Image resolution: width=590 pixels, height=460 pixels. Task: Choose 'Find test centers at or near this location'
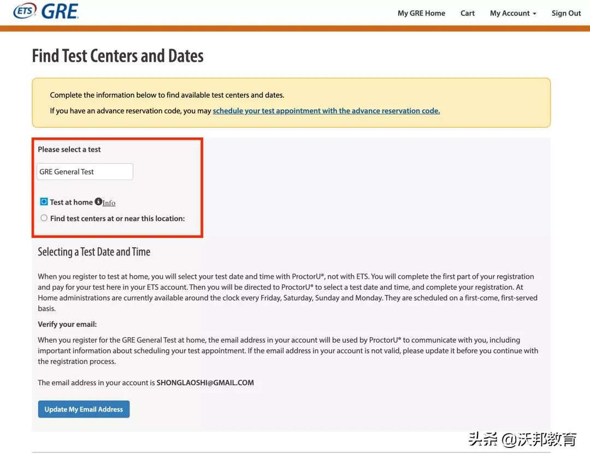pos(44,218)
